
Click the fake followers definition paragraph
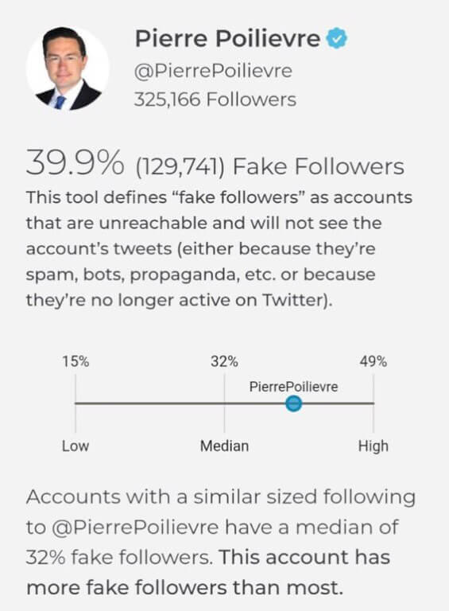[219, 248]
